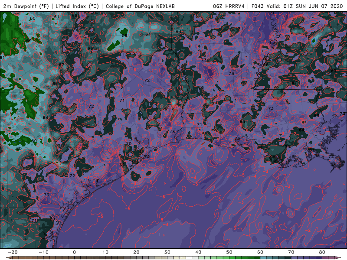Click the 0 label on the color scale
The height and width of the screenshot is (260, 347).
click(x=74, y=252)
